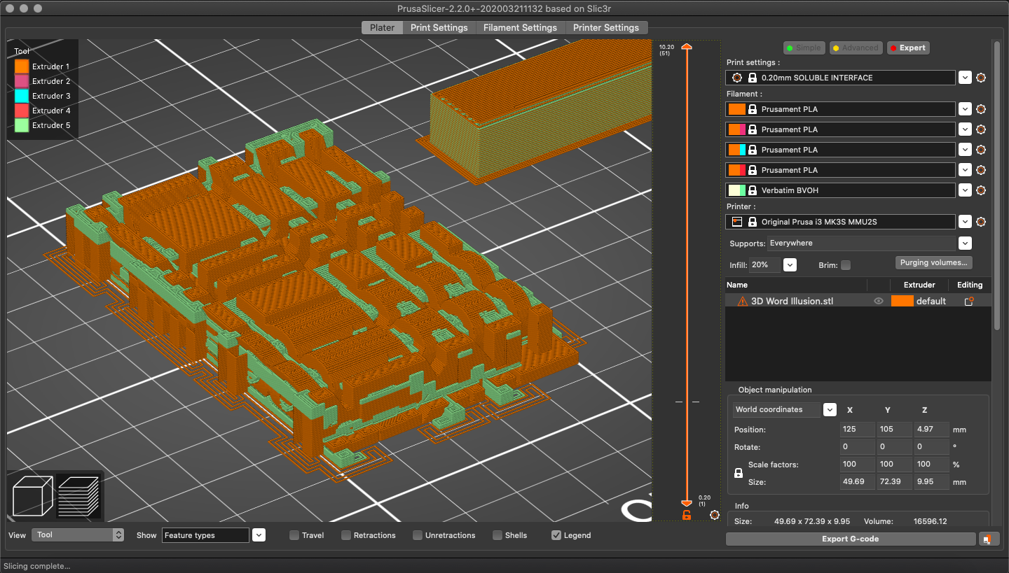Toggle visibility eye for 3D Word Illusion.stl

878,301
